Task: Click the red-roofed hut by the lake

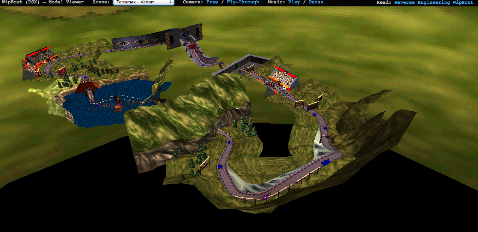Action: (87, 86)
